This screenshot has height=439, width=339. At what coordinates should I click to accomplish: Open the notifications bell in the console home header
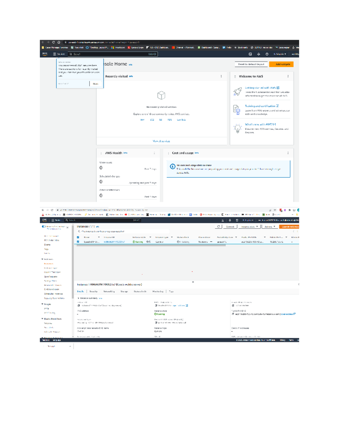(x=258, y=54)
